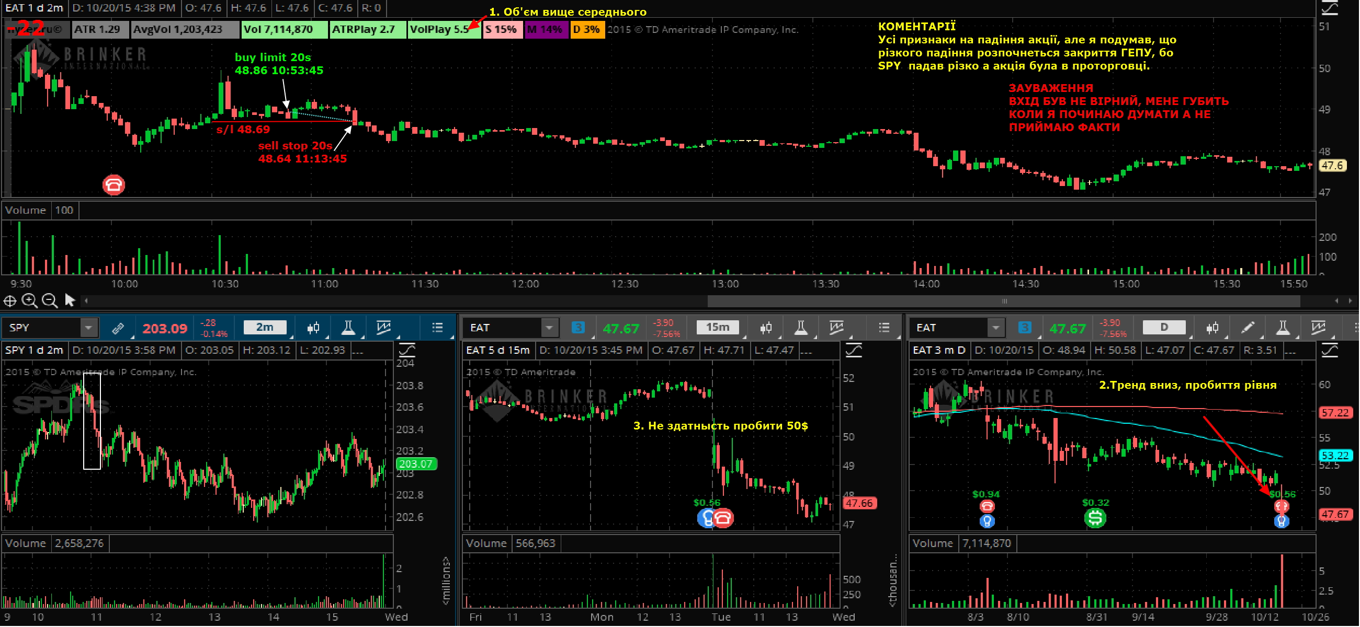Click the 203.07 price bubble on SPY axis
This screenshot has height=627, width=1360.
[416, 465]
